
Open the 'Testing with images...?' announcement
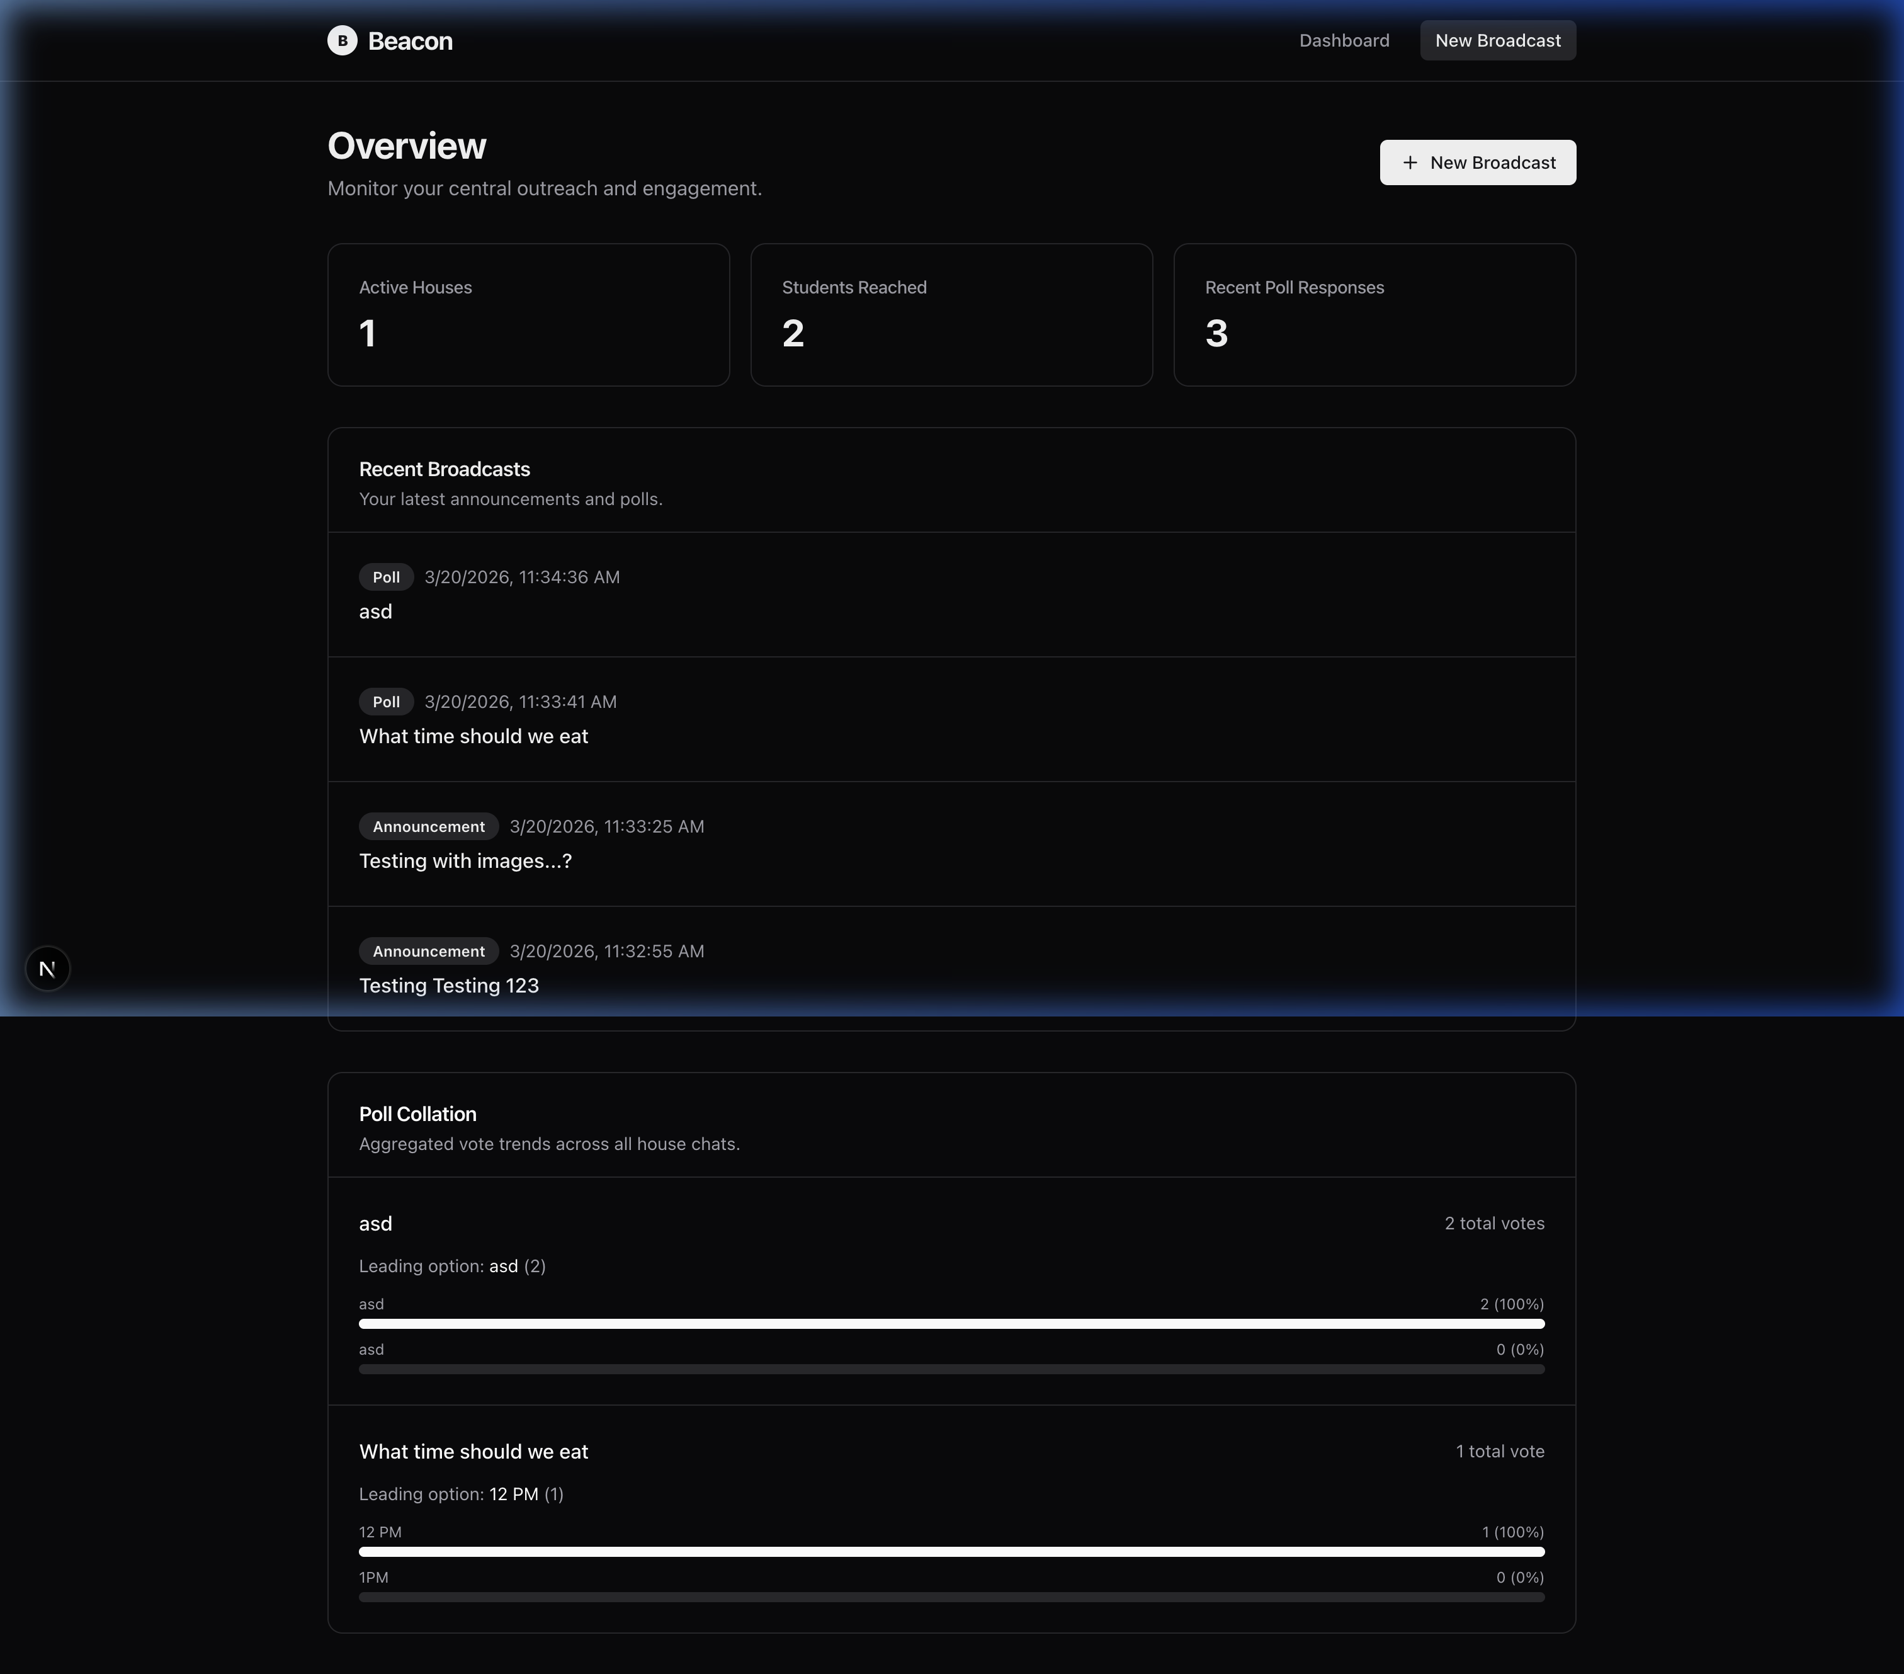point(465,862)
